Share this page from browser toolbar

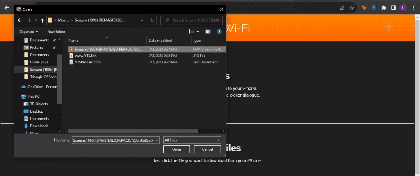click(x=342, y=8)
